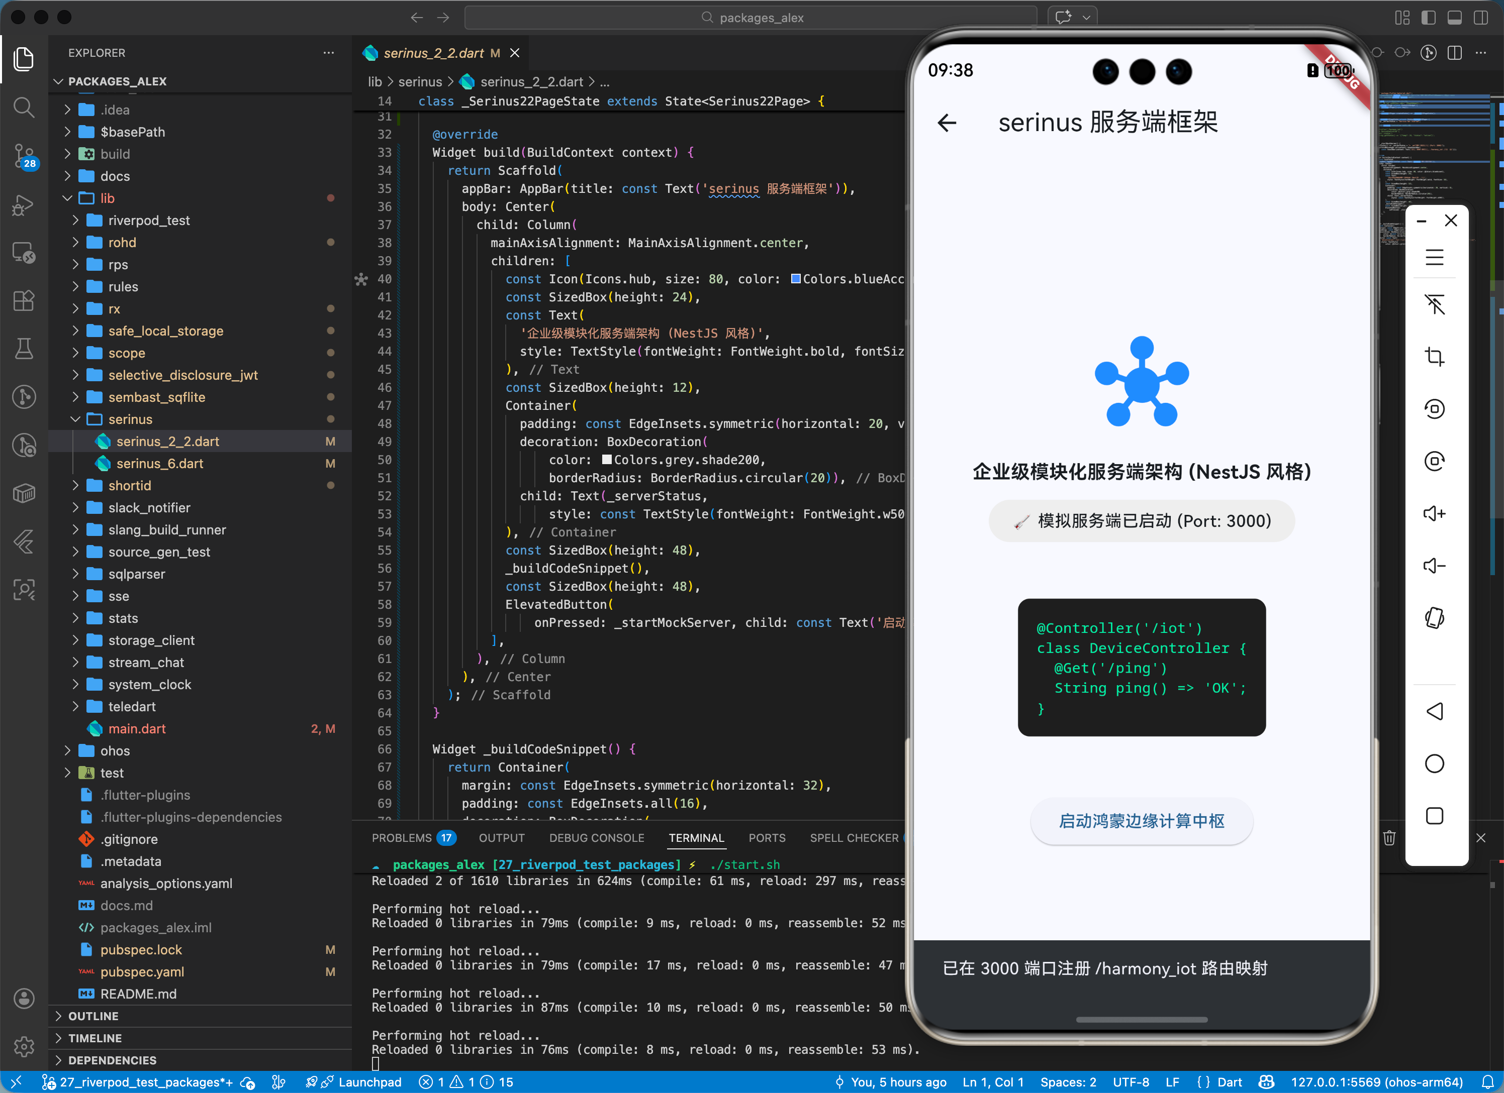Image resolution: width=1504 pixels, height=1093 pixels.
Task: Tap the 启动鸿蒙边缘计算中枢 button
Action: tap(1141, 821)
